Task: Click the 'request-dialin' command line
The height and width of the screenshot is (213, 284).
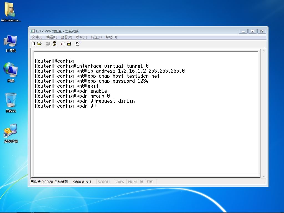Action: [x=85, y=101]
